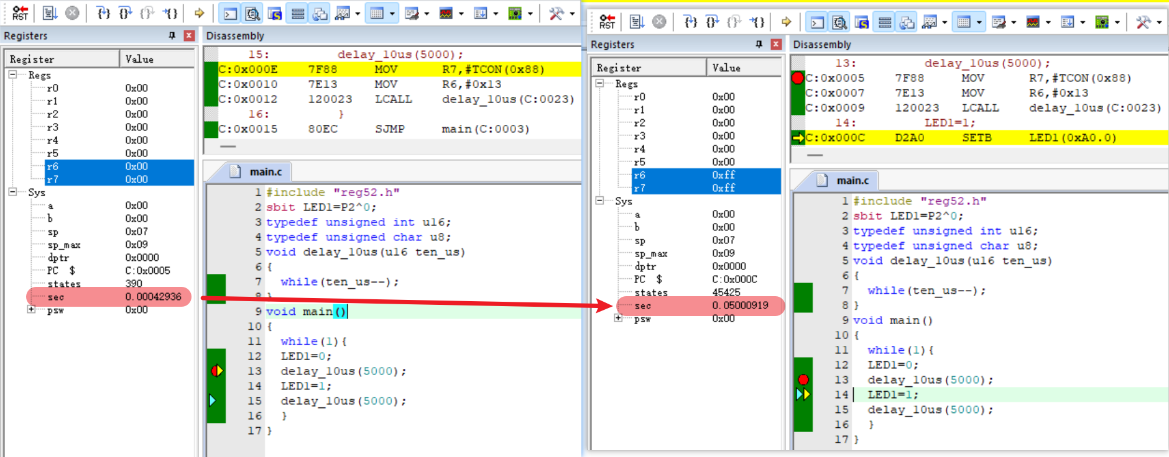This screenshot has width=1169, height=457.
Task: Click Run to Cursor Line icon in right window
Action: tap(757, 22)
